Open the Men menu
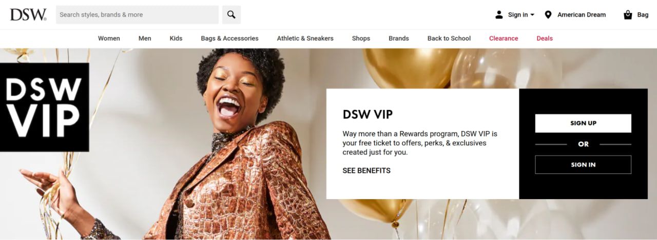657x240 pixels. click(145, 38)
